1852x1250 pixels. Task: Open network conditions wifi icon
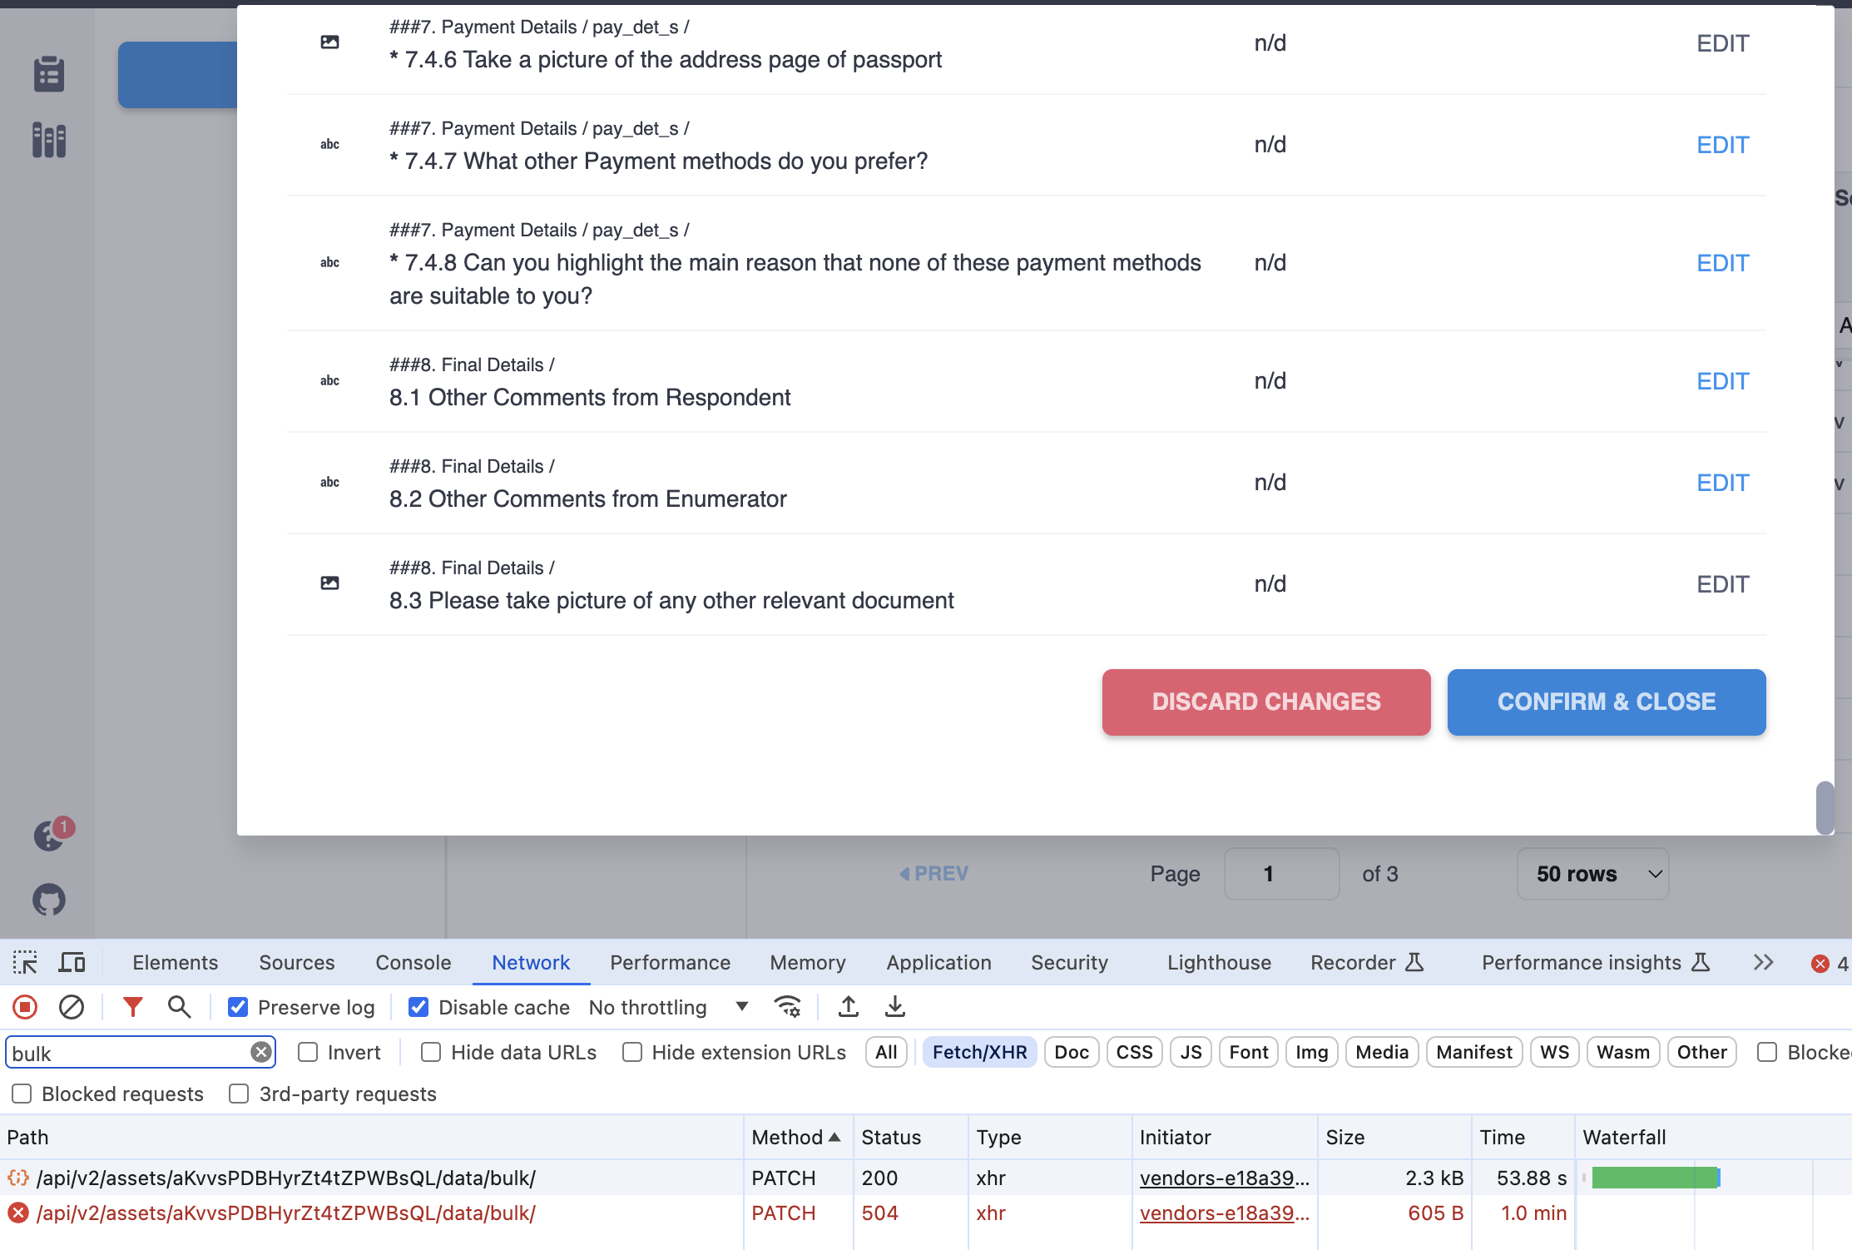[787, 1007]
